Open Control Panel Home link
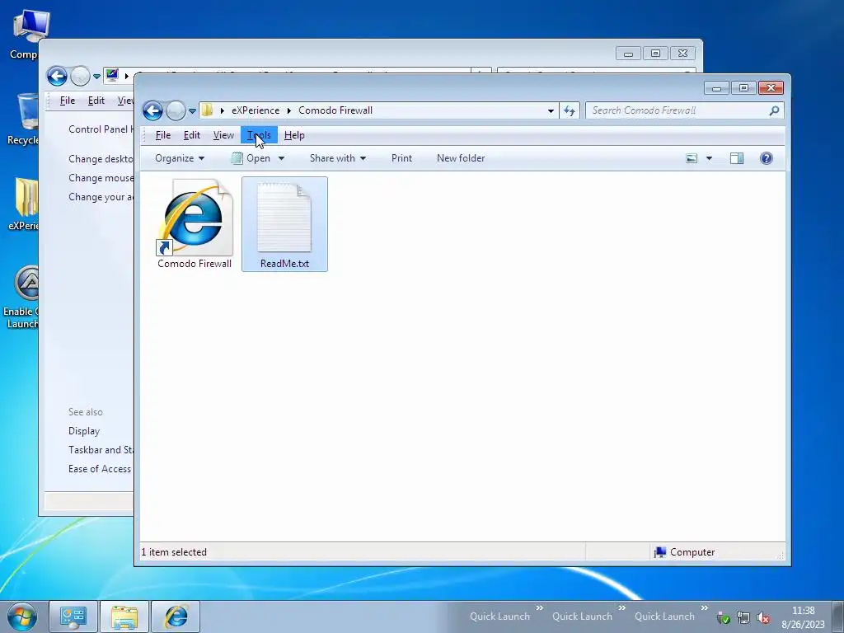The width and height of the screenshot is (844, 633). tap(101, 129)
